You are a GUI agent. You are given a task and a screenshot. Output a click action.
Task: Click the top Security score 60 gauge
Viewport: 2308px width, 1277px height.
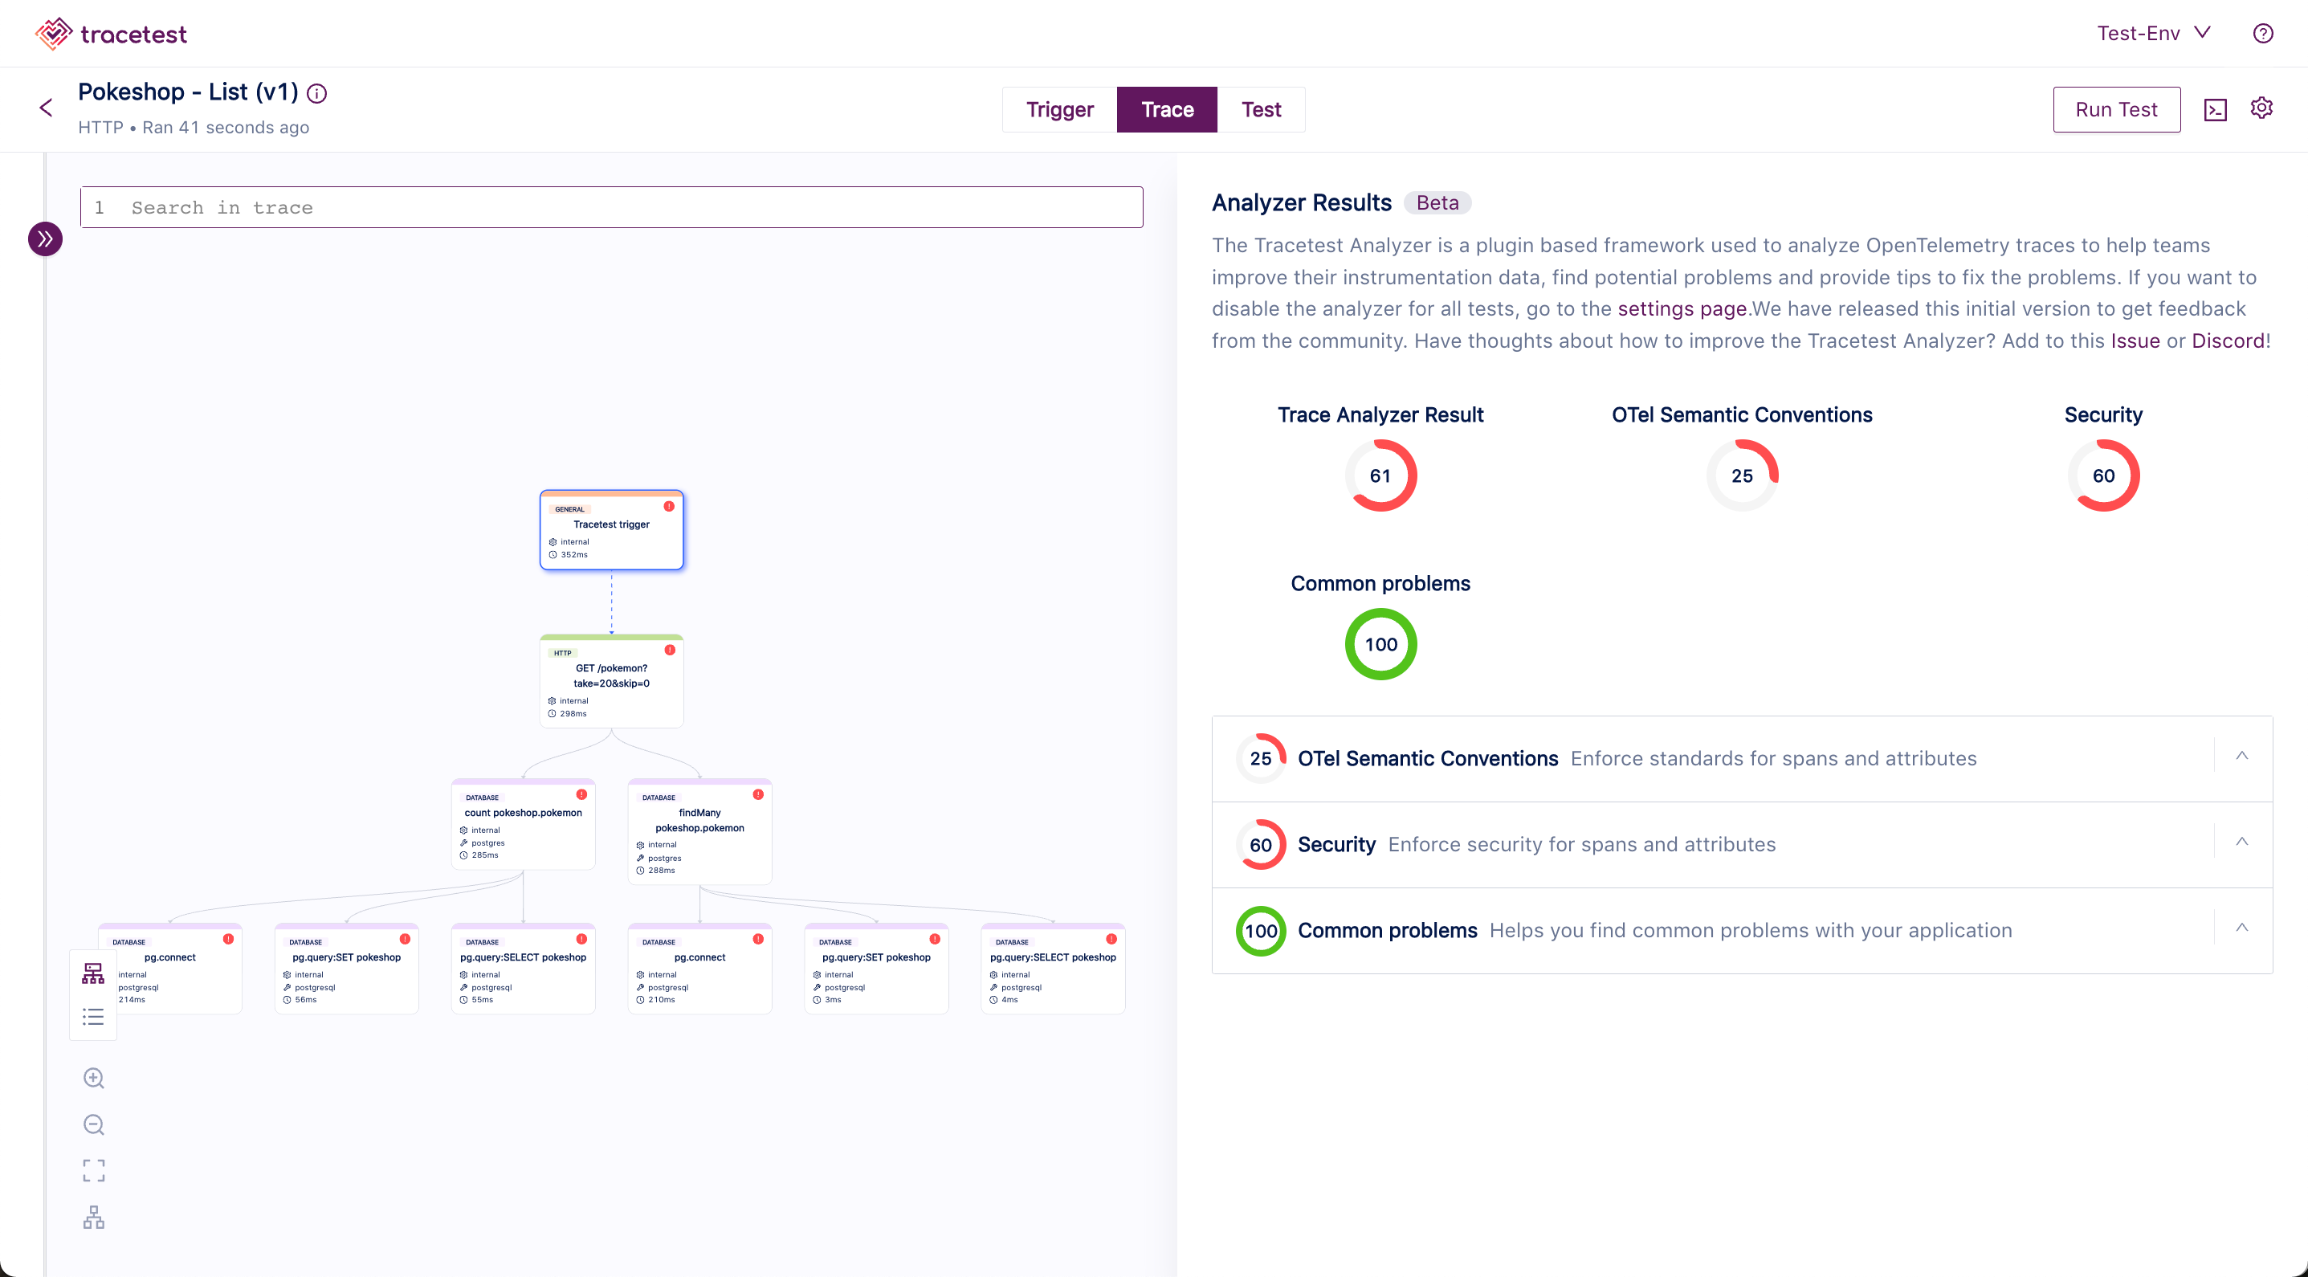(x=2103, y=475)
